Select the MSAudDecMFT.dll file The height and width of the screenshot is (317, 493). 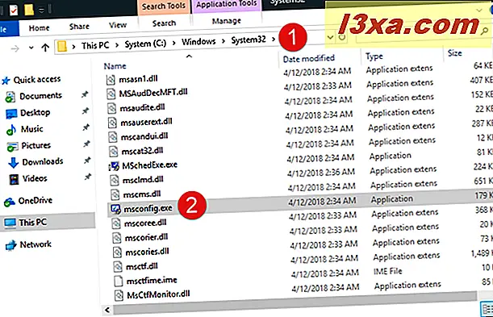(x=153, y=93)
